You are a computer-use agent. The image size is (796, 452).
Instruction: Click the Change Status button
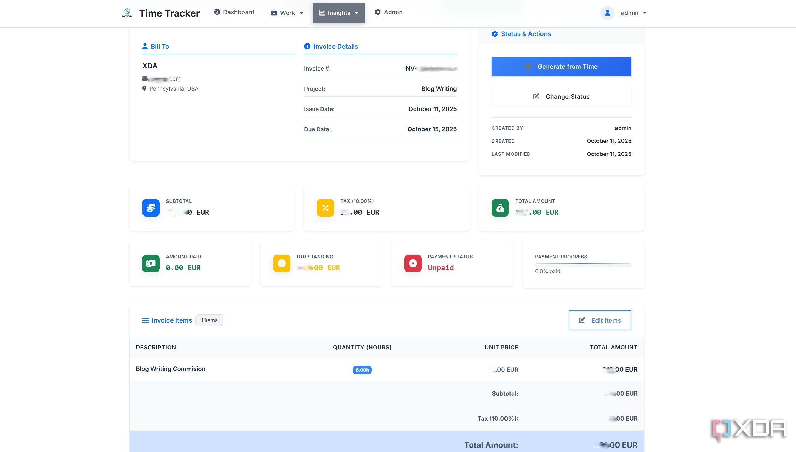click(x=561, y=97)
